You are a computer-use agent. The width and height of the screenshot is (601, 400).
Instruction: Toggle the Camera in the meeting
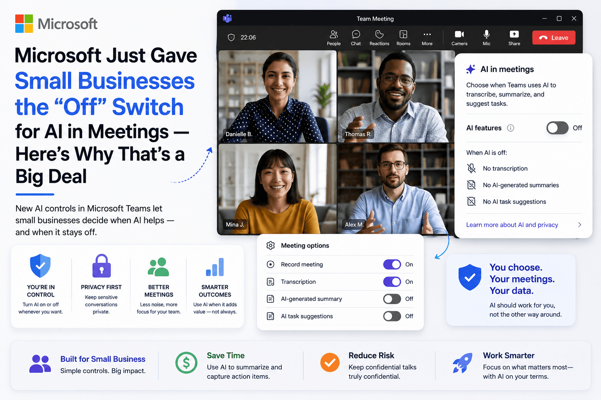point(459,38)
